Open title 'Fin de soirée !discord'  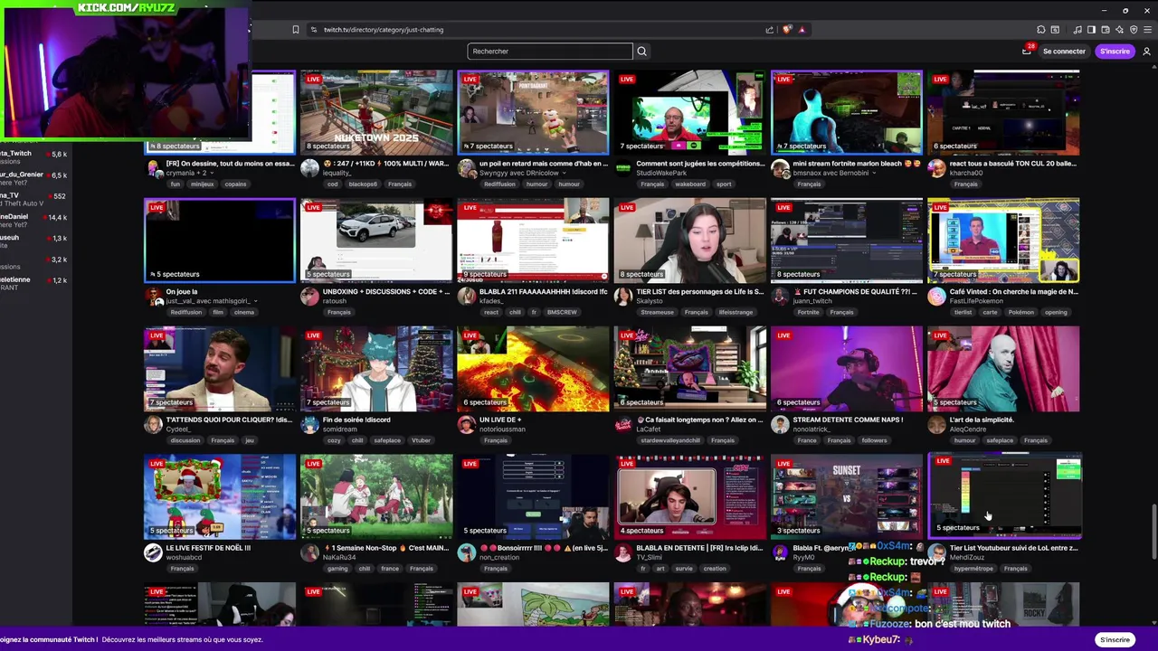356,420
